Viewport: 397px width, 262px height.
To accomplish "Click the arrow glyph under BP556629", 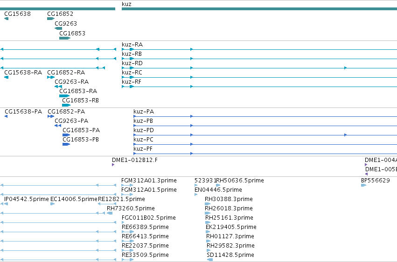I will pyautogui.click(x=363, y=185).
